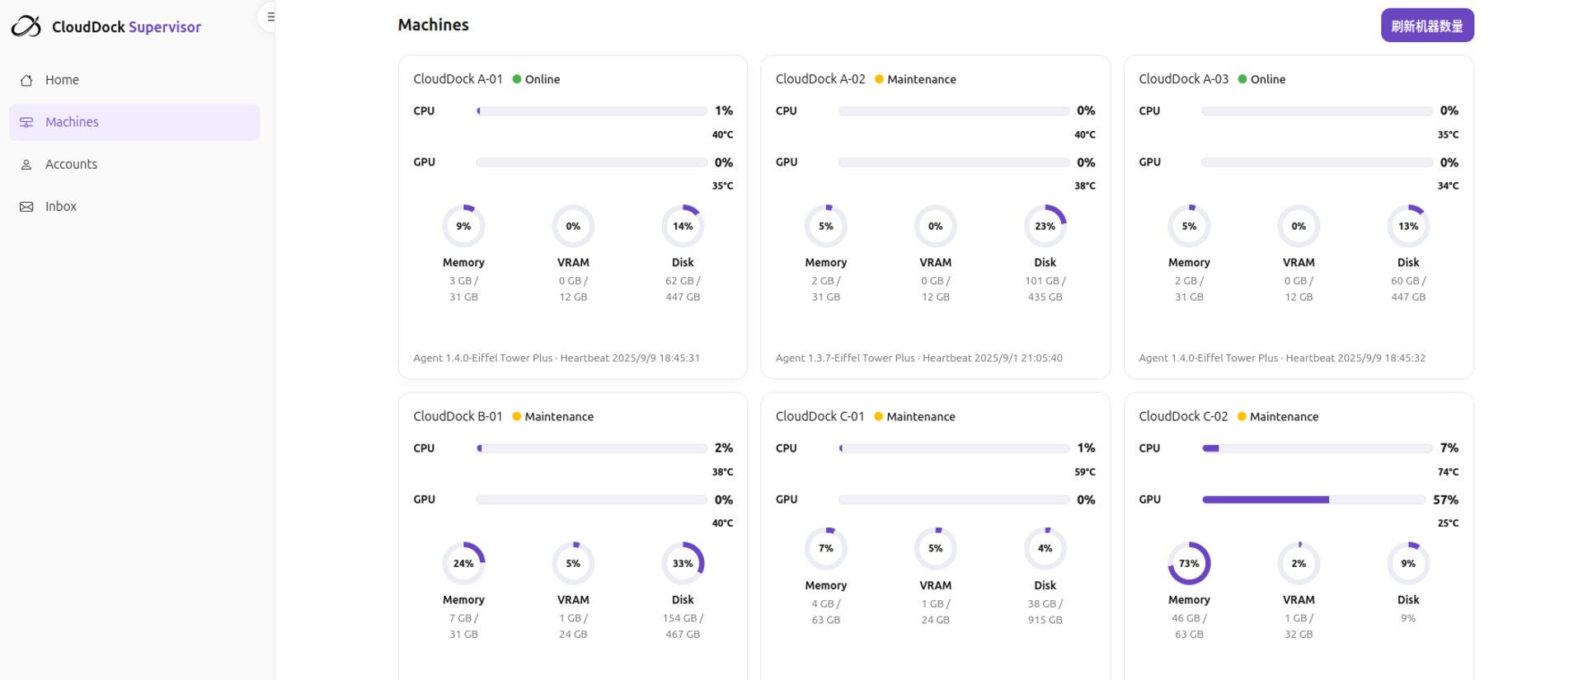Click CloudDock B-01 Disk 33% ring gauge
The width and height of the screenshot is (1583, 680).
[682, 564]
